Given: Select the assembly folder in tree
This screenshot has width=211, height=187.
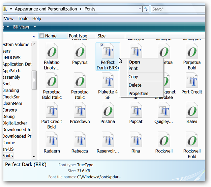Looking at the screenshot, I should pyautogui.click(x=12, y=77).
